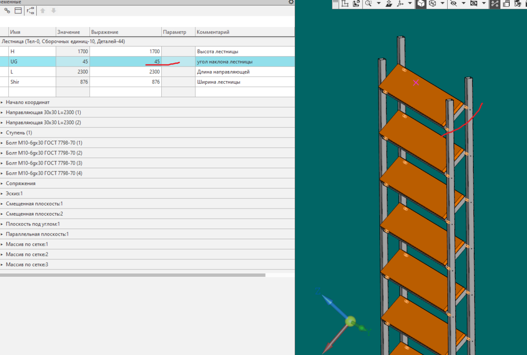Viewport: 527px width, 355px height.
Task: Click the link variables chain icon
Action: (x=7, y=11)
